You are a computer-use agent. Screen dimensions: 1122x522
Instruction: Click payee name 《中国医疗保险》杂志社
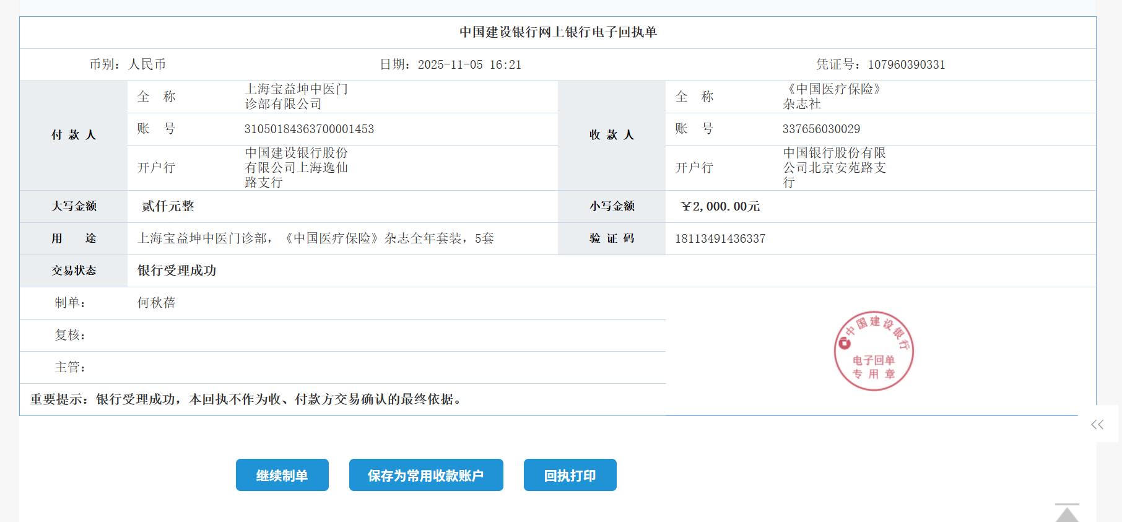(833, 97)
